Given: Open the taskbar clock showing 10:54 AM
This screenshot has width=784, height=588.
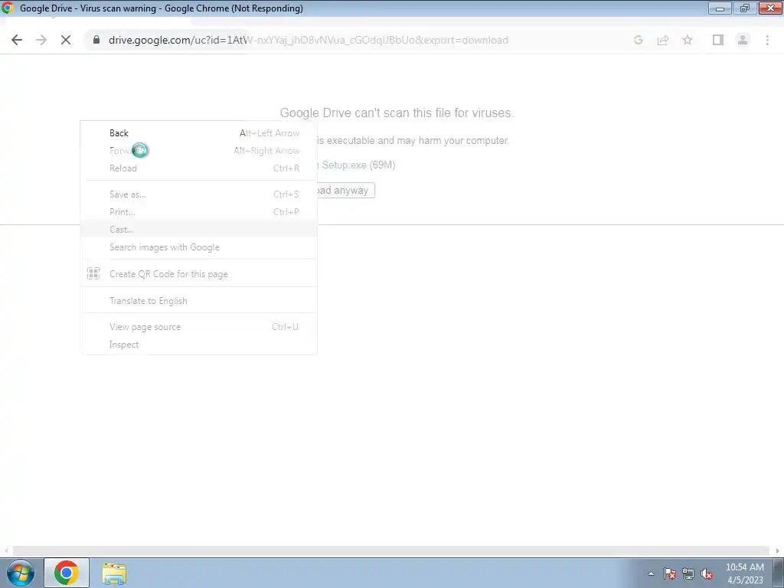Looking at the screenshot, I should click(x=744, y=573).
